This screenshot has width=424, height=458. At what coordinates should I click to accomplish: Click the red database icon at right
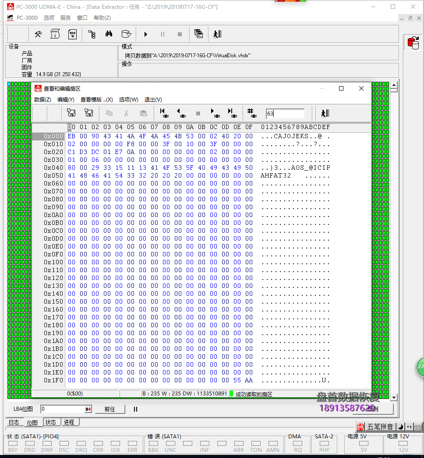click(413, 43)
